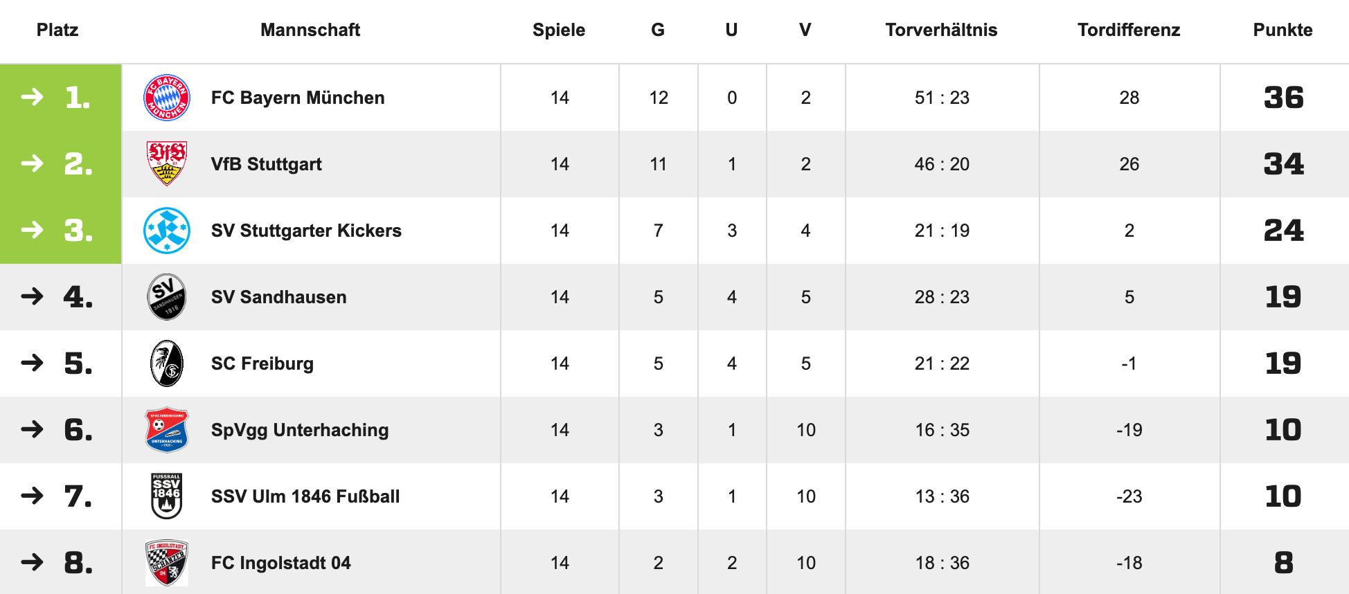Click the trend arrow beside rank 1

point(32,98)
